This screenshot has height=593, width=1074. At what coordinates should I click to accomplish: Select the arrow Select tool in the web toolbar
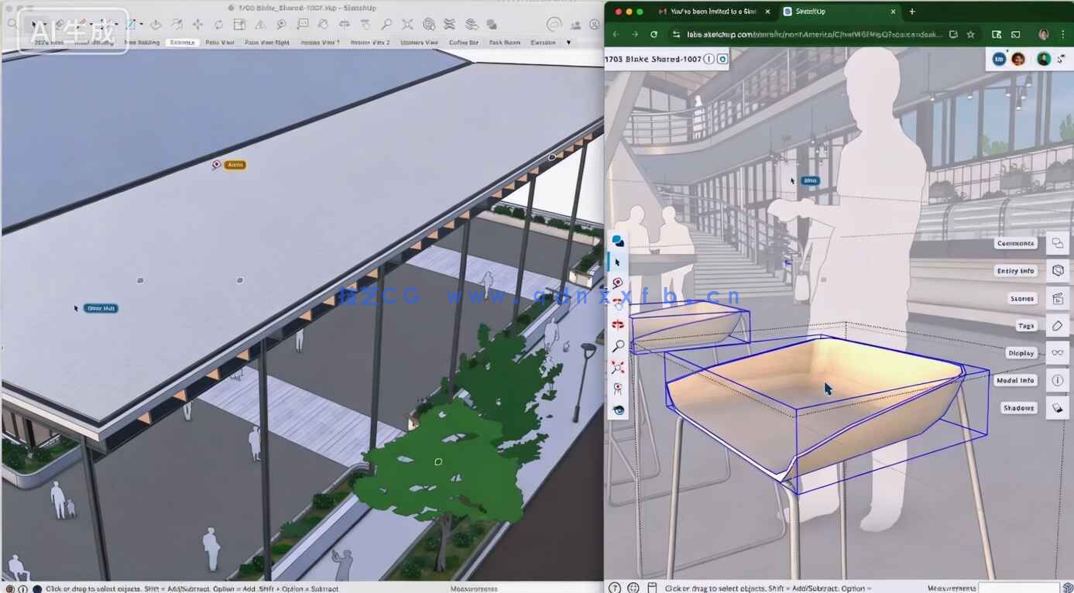(x=618, y=262)
